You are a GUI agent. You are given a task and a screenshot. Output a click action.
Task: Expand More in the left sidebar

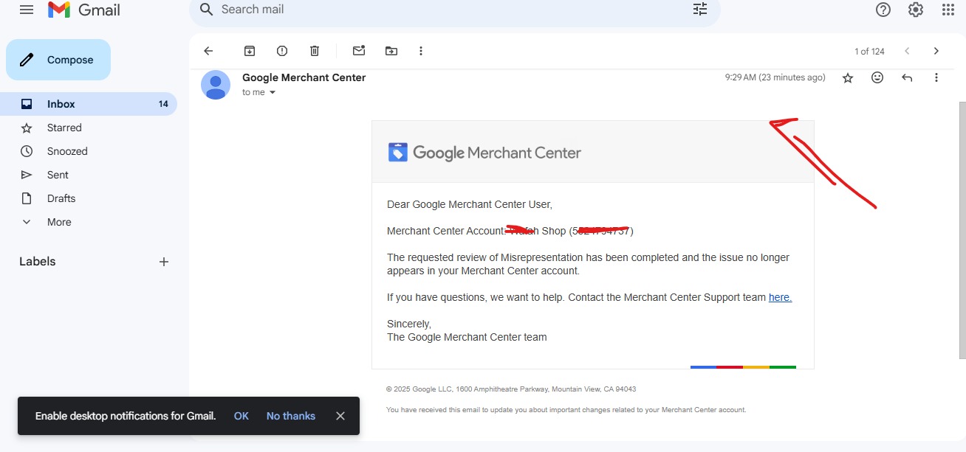pos(59,222)
